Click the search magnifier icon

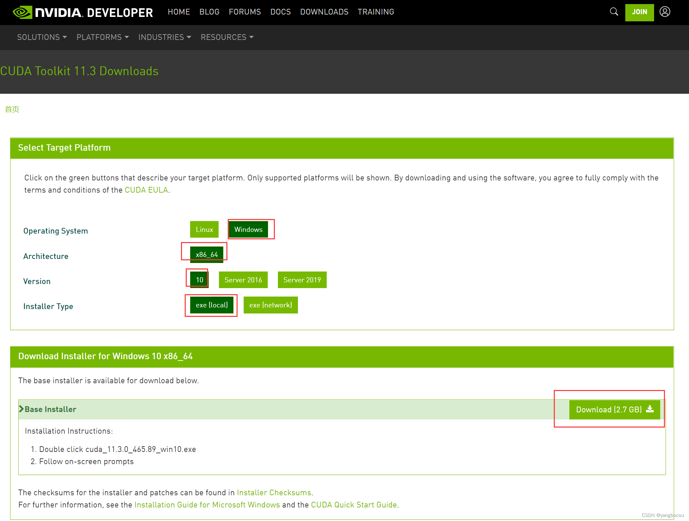point(614,12)
